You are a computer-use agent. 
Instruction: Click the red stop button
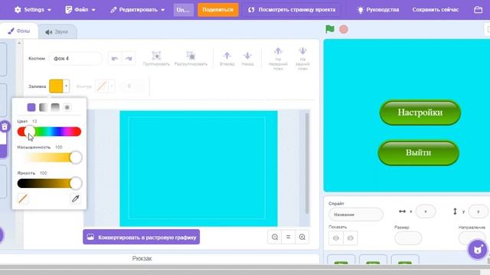(344, 29)
